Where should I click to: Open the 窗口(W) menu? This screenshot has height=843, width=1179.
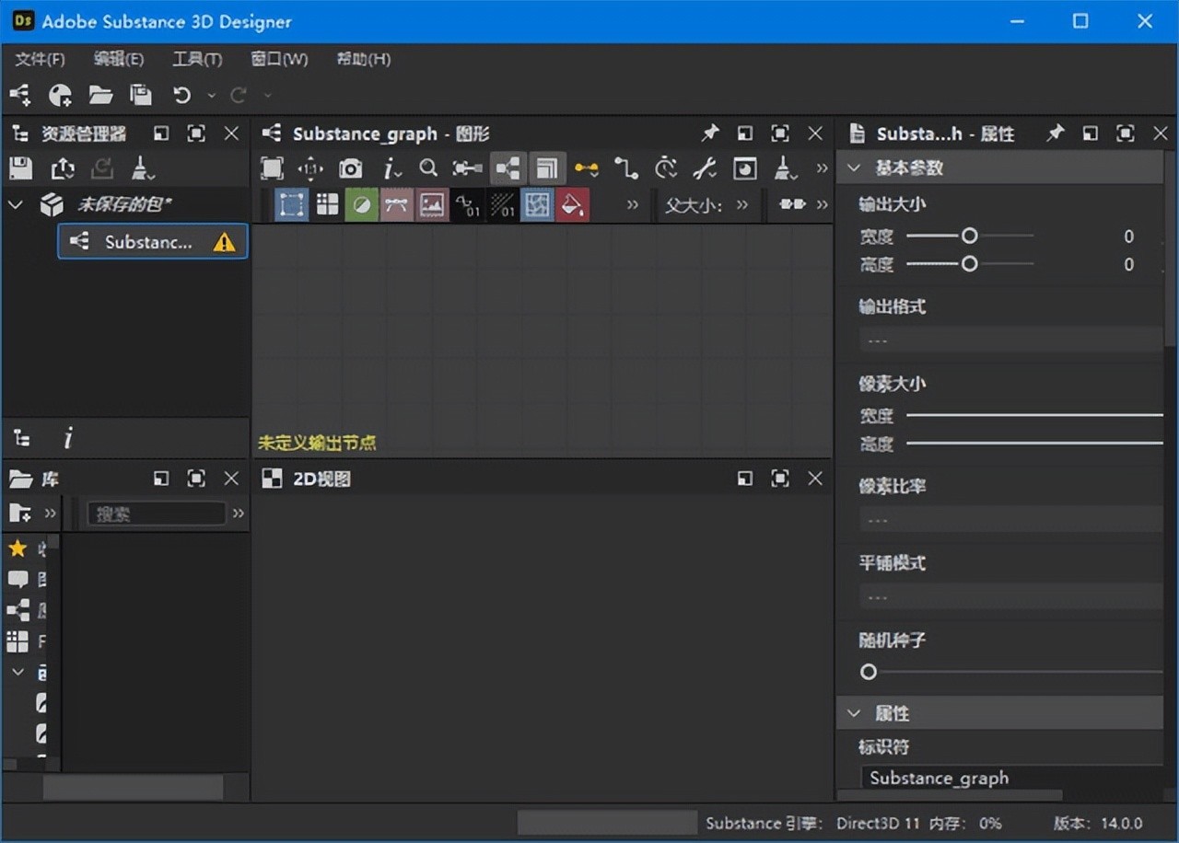coord(279,59)
